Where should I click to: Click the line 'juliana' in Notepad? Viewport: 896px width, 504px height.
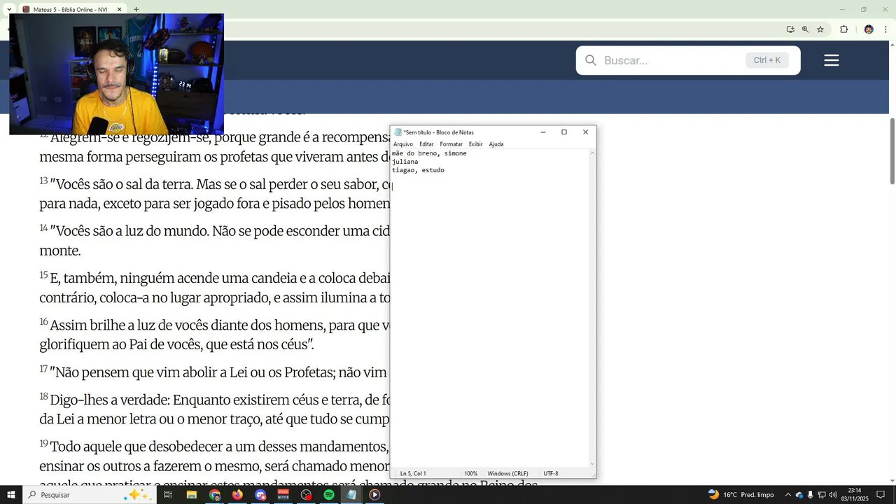coord(405,162)
